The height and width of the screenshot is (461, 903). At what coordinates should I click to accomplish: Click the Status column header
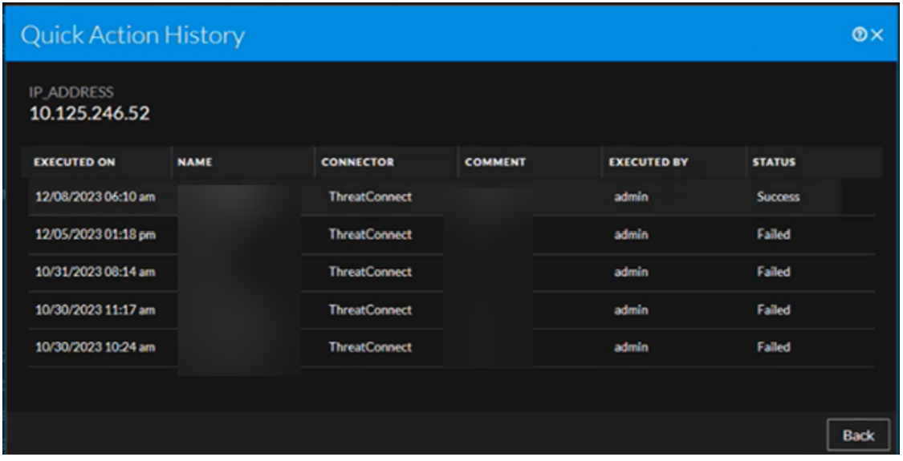[x=774, y=162]
